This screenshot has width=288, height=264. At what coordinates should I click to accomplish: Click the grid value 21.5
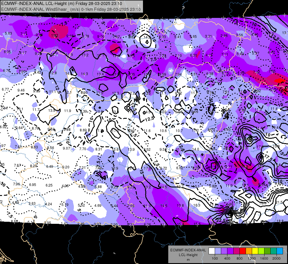tap(279, 202)
